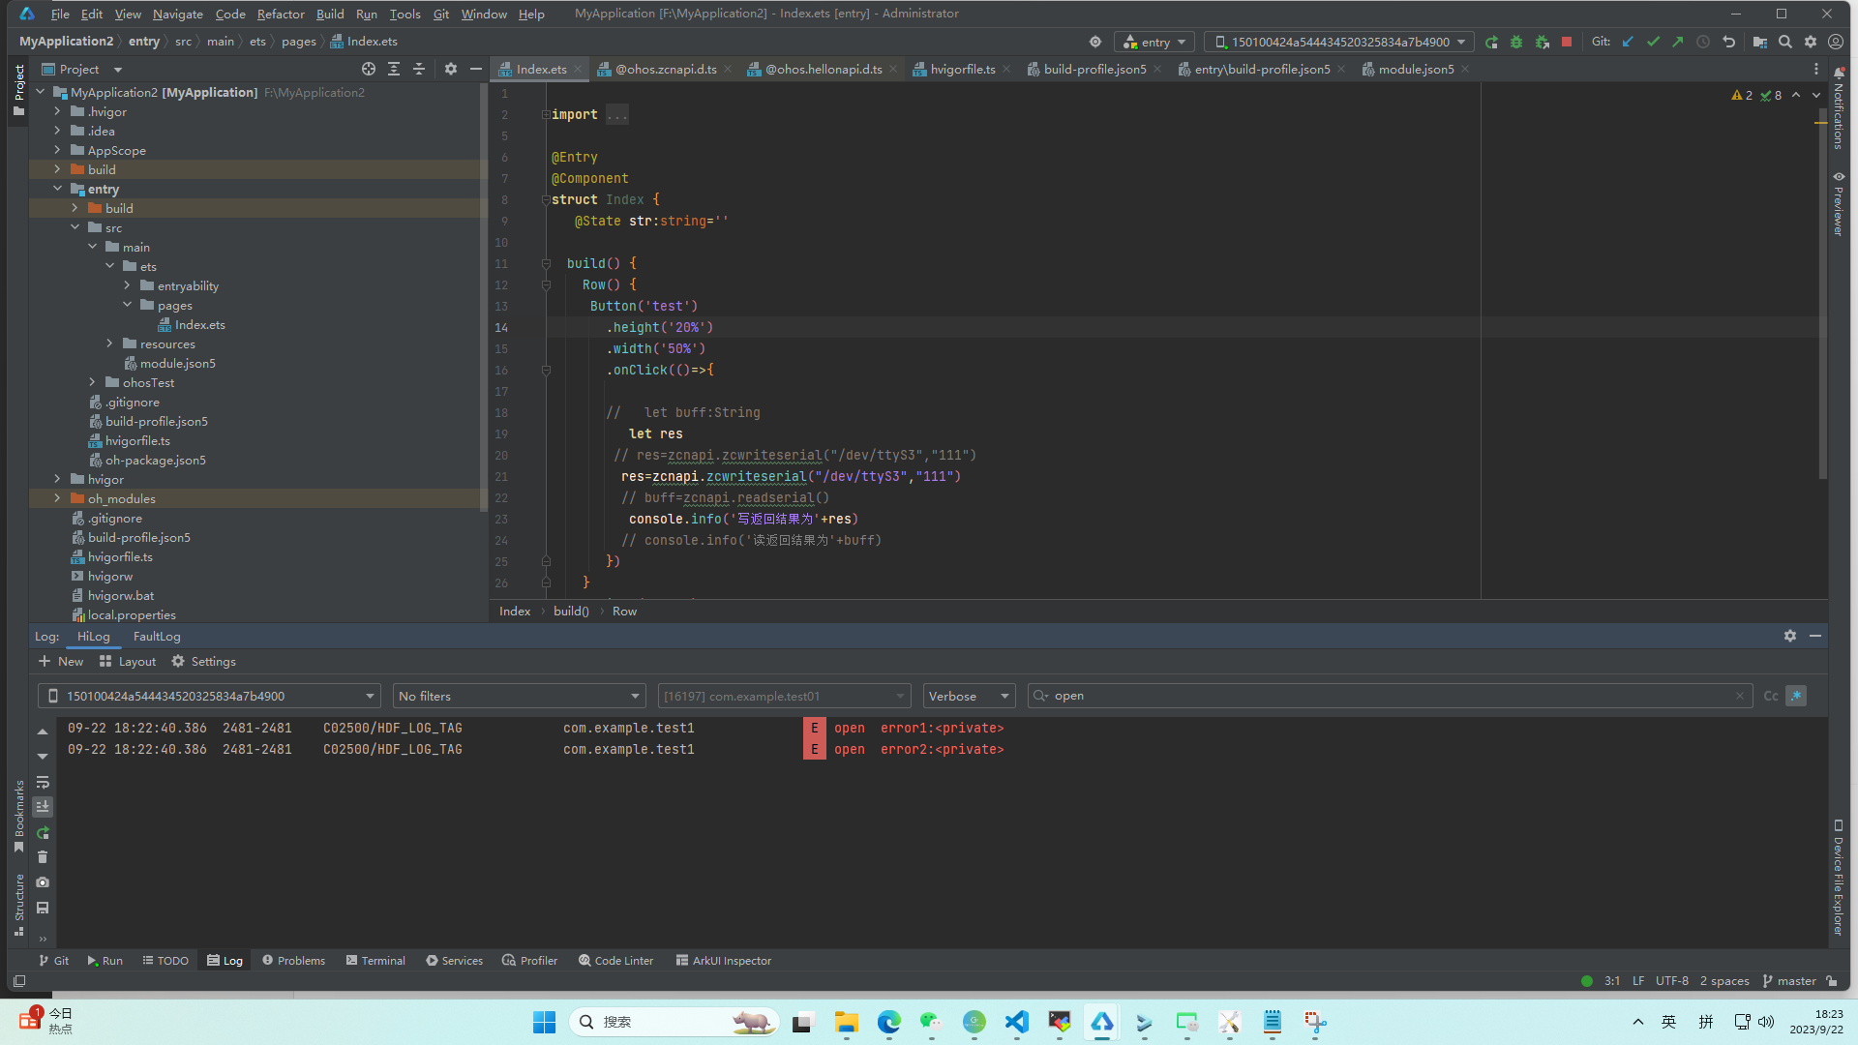
Task: Open the Tools menu
Action: coord(405,14)
